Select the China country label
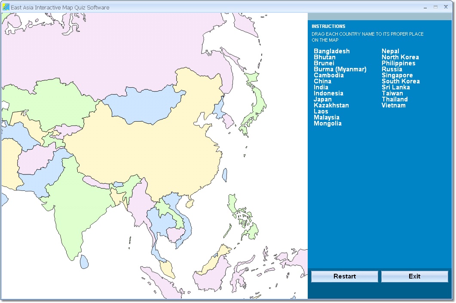Image resolution: width=456 pixels, height=303 pixels. [322, 81]
